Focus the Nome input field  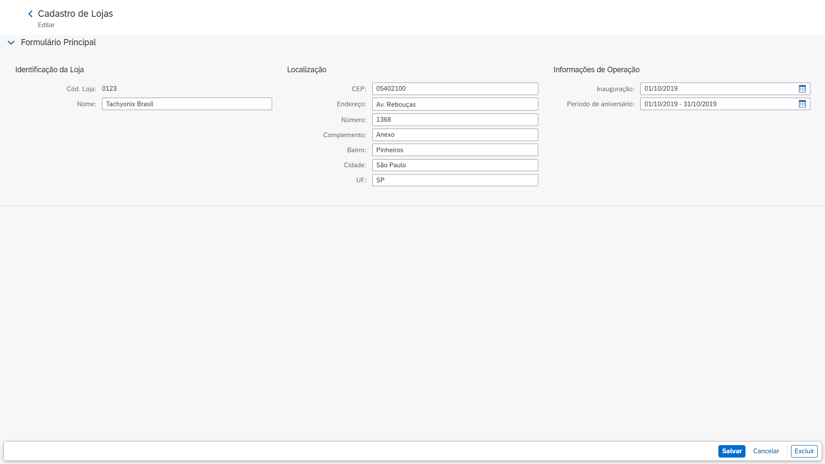click(187, 104)
